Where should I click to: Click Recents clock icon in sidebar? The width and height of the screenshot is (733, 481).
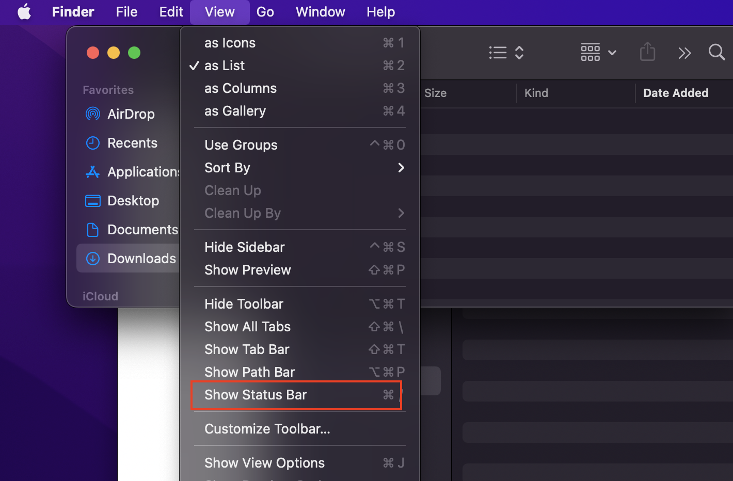pos(93,143)
